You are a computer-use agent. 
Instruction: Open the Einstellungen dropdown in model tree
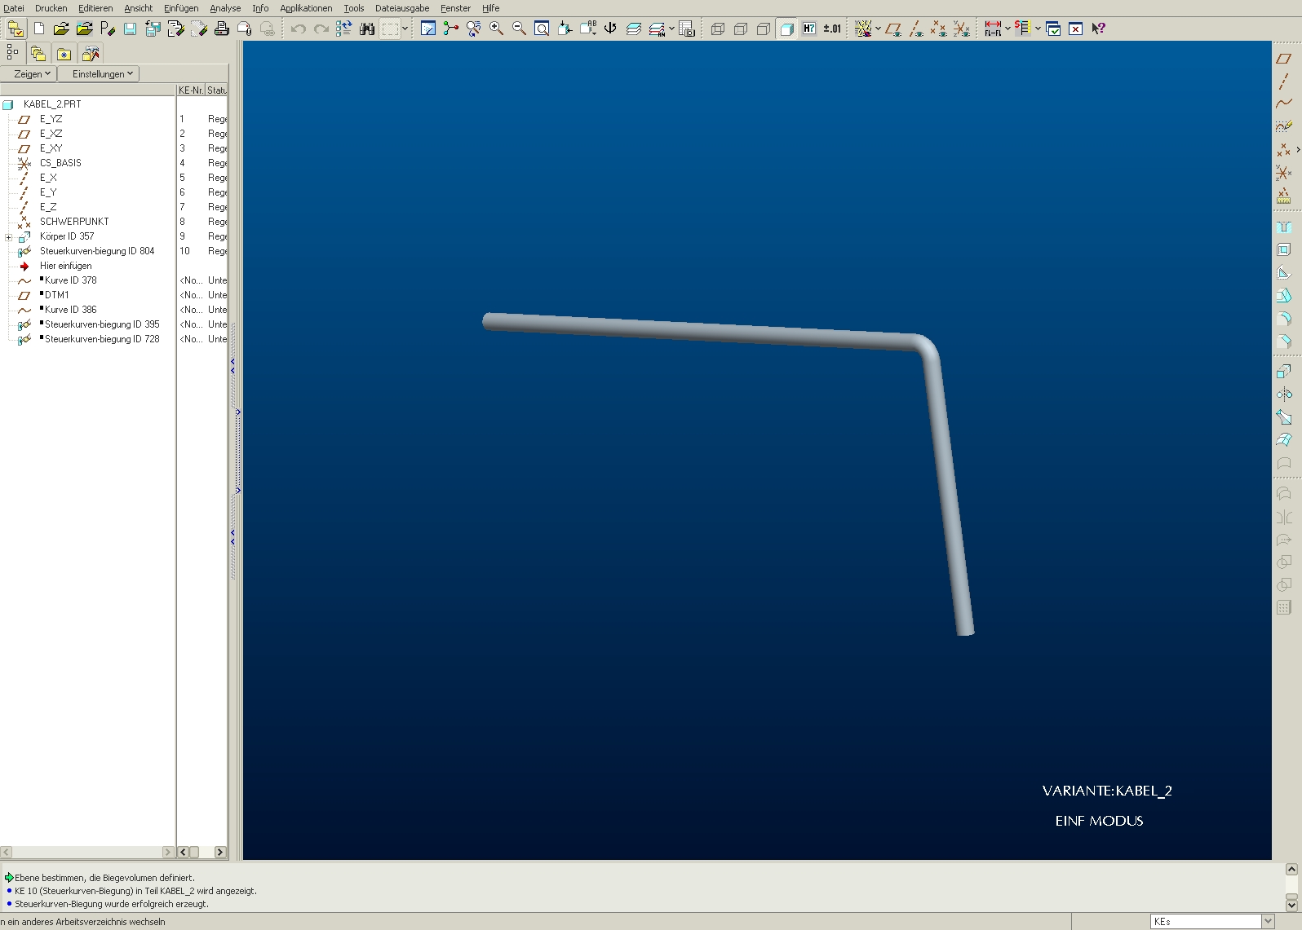(99, 74)
